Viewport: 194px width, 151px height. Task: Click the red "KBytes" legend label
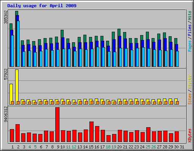(190, 136)
